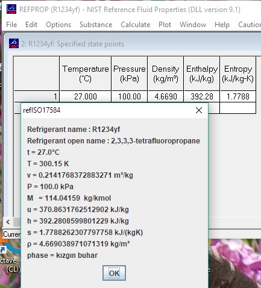Select the Enthalpy cell 392.28
Screen dimensions: 261x288
coord(202,96)
